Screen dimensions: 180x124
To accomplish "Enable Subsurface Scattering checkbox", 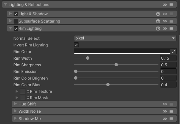I will (16, 21).
